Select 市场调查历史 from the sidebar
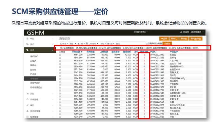The height and width of the screenshot is (122, 217). coord(36,87)
